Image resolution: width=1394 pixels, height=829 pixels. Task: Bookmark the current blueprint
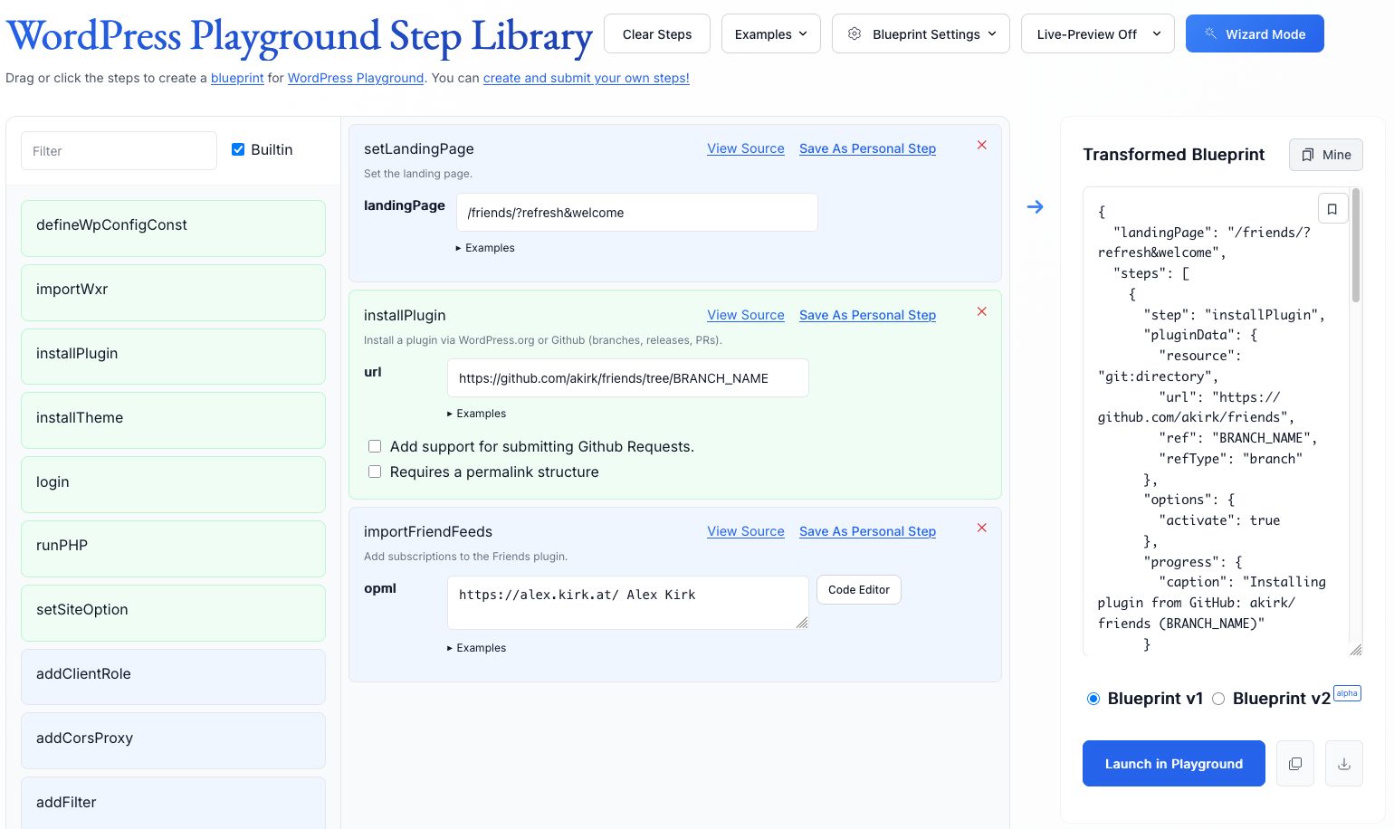[1332, 207]
